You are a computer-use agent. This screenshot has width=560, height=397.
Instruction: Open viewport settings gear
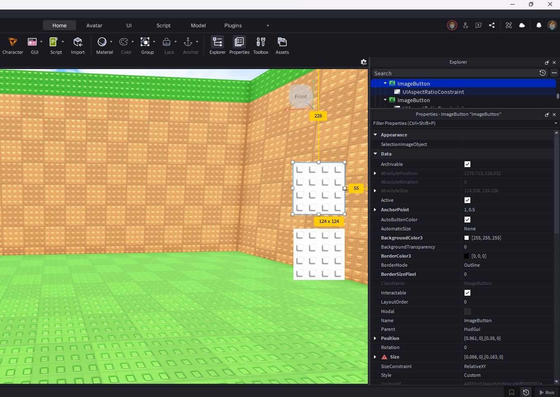pos(364,62)
